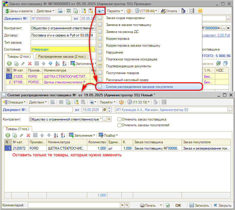Click the move row up arrow in the upper table toolbar
Screen dimensions: 235x210
click(43, 63)
